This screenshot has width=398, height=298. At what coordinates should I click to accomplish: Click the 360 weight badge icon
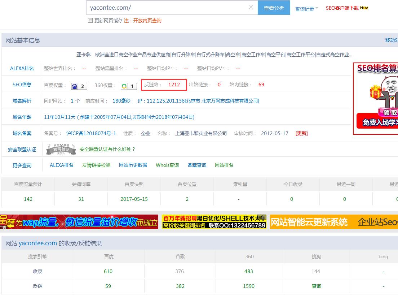coord(129,86)
